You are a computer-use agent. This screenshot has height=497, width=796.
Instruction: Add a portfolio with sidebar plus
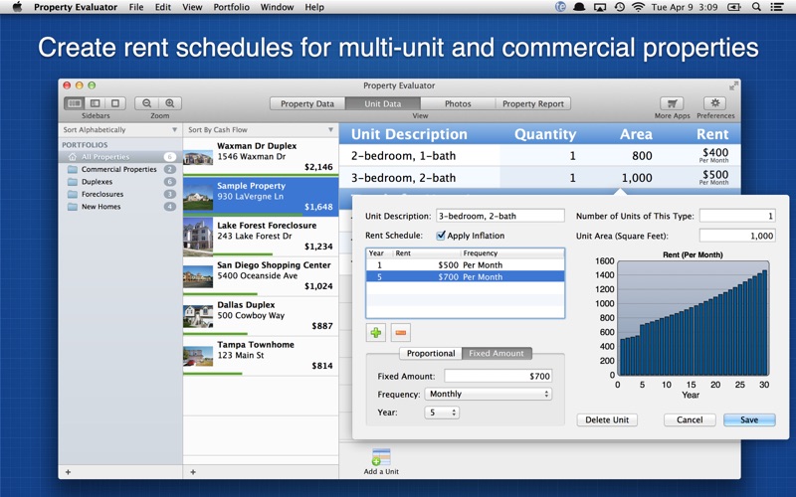68,472
